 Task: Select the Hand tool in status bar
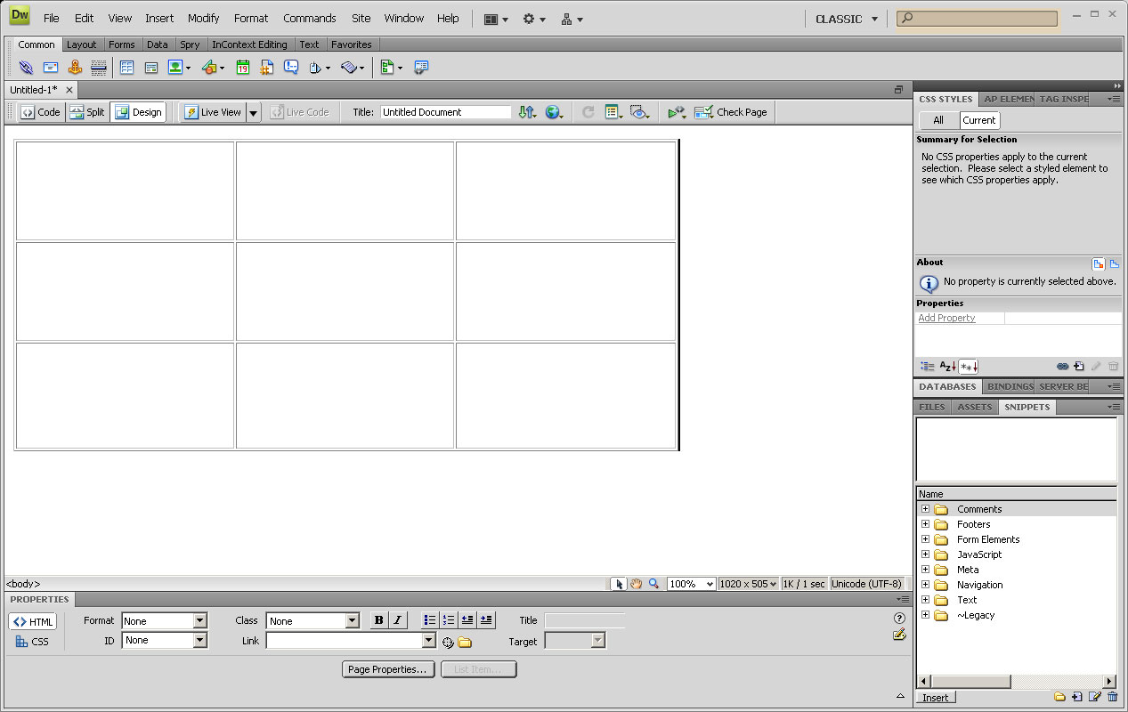click(637, 584)
